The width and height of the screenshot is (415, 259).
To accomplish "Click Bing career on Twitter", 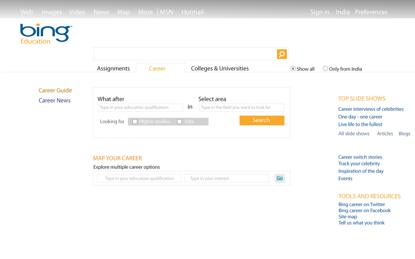I will (362, 204).
